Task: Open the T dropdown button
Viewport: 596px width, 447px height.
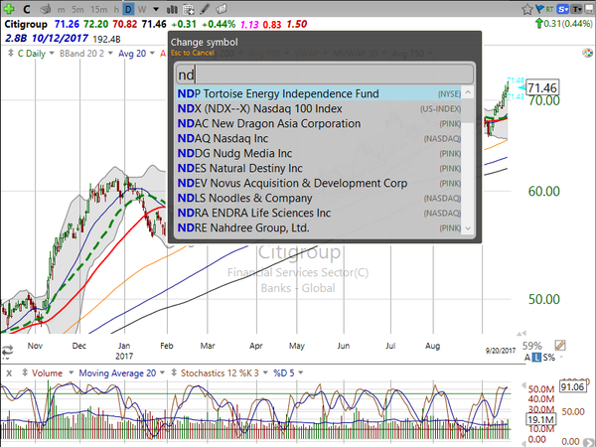Action: click(x=577, y=9)
